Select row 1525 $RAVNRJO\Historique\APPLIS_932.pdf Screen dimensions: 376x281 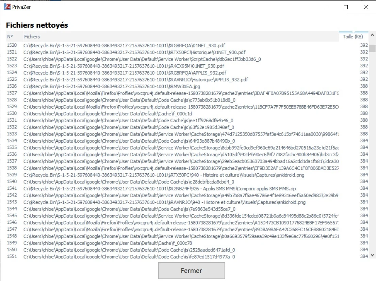[x=187, y=79]
